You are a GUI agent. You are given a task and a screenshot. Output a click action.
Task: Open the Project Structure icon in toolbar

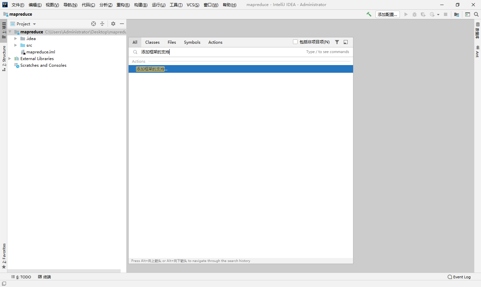pyautogui.click(x=457, y=14)
